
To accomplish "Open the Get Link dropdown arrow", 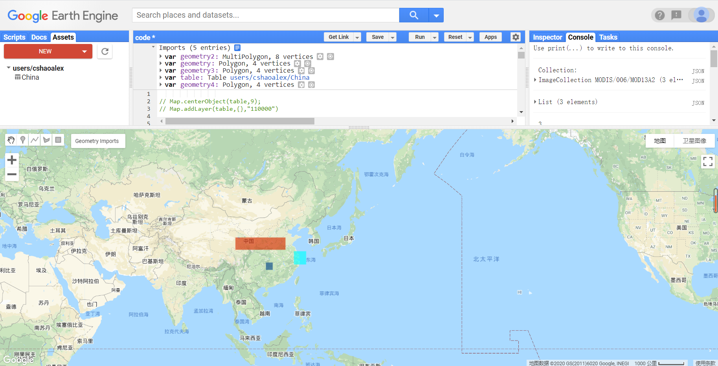I will tap(357, 37).
